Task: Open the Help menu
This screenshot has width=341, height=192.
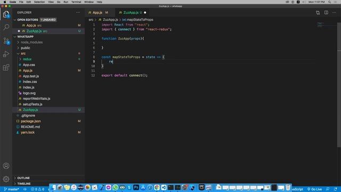Action: click(100, 2)
